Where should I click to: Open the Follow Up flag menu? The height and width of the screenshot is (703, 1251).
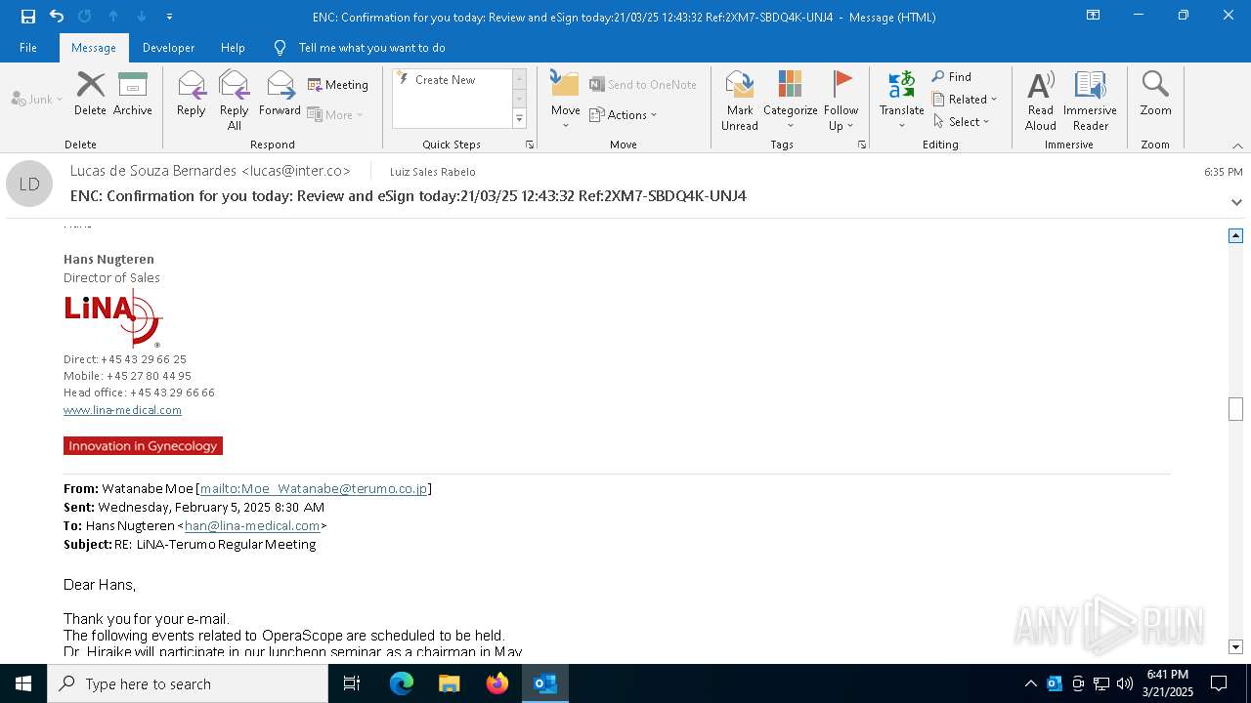(841, 101)
